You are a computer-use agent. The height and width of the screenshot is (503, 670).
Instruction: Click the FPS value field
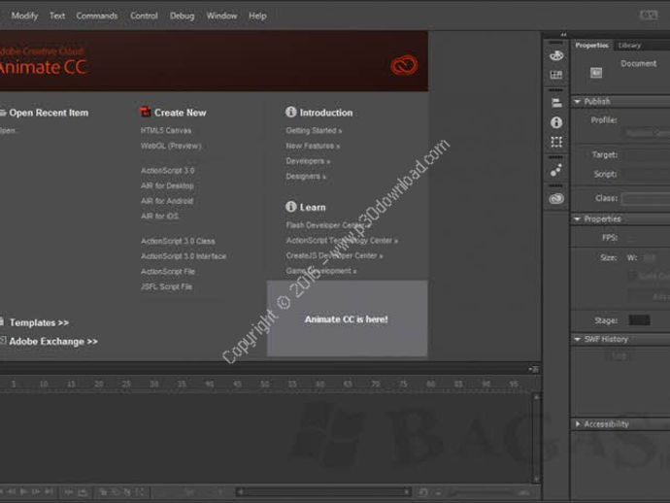633,238
